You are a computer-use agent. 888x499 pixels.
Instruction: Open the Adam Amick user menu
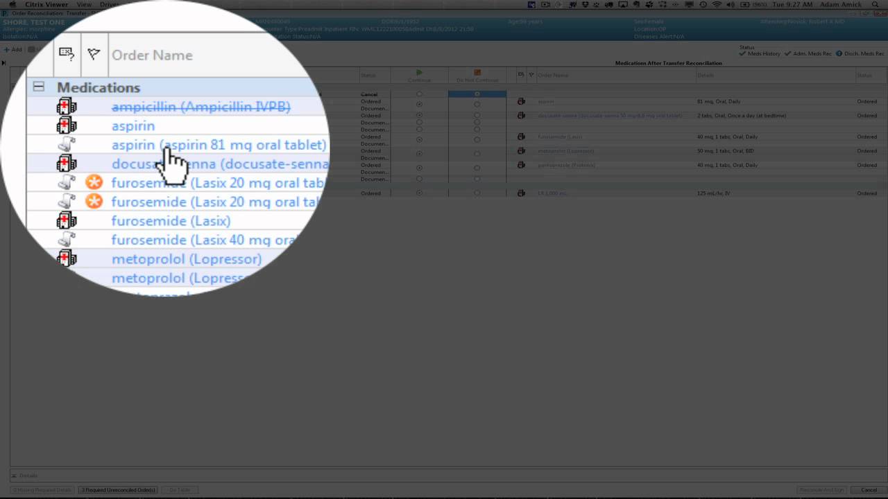(840, 4)
